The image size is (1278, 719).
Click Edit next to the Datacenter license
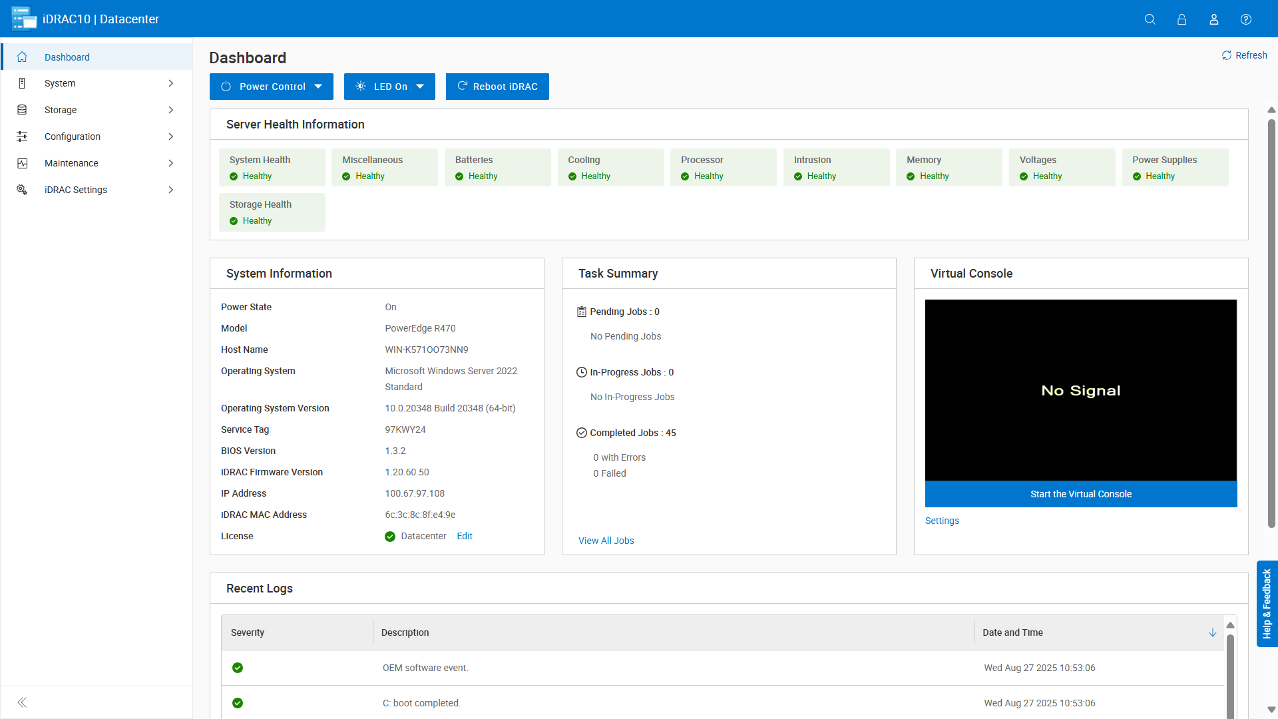pos(465,536)
